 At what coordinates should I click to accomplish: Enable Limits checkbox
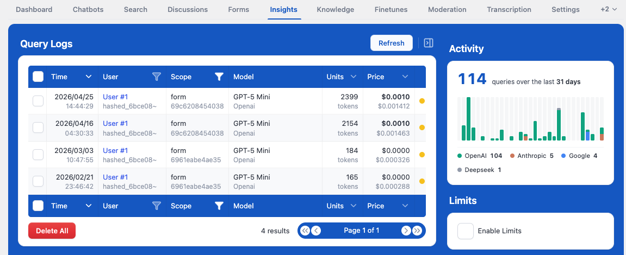click(x=466, y=231)
